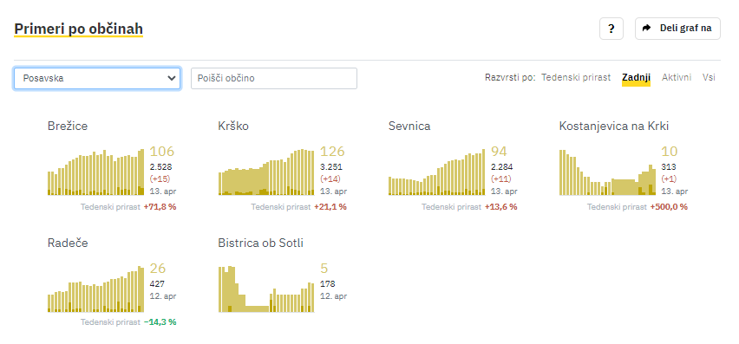
Task: Click the Sevnica +13,6 % weekly growth
Action: [x=501, y=206]
